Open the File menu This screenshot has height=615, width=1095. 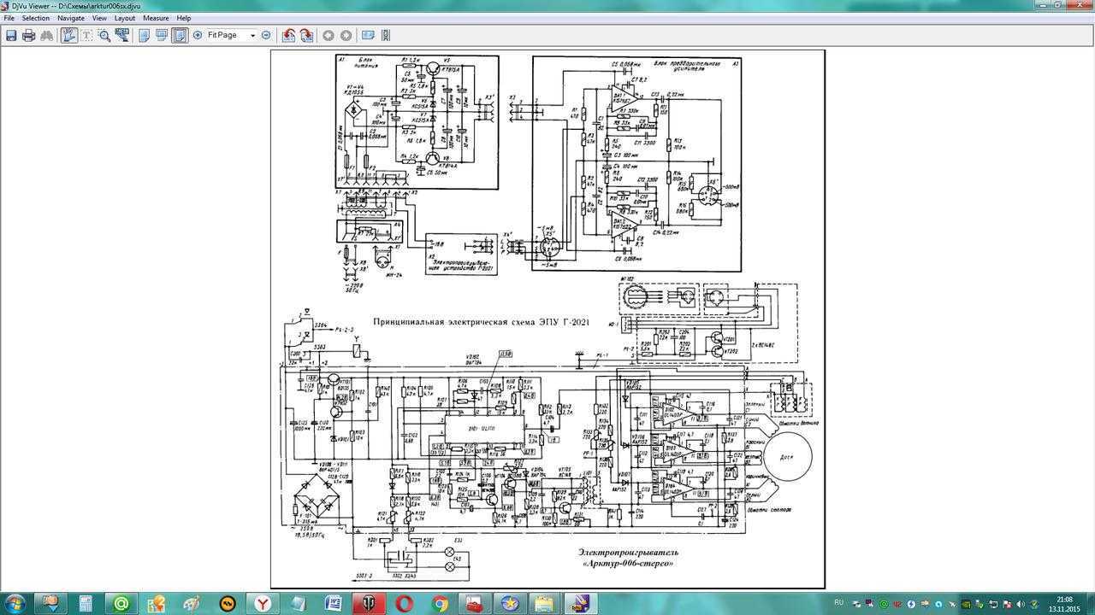(9, 18)
